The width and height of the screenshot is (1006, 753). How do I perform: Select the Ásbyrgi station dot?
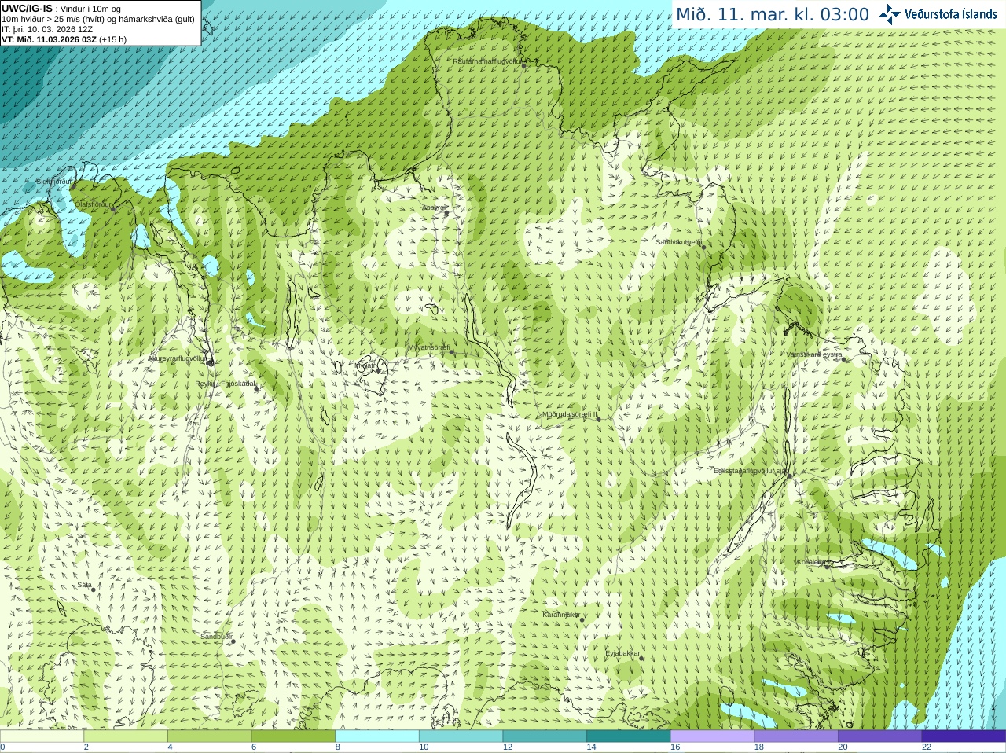[x=446, y=213]
